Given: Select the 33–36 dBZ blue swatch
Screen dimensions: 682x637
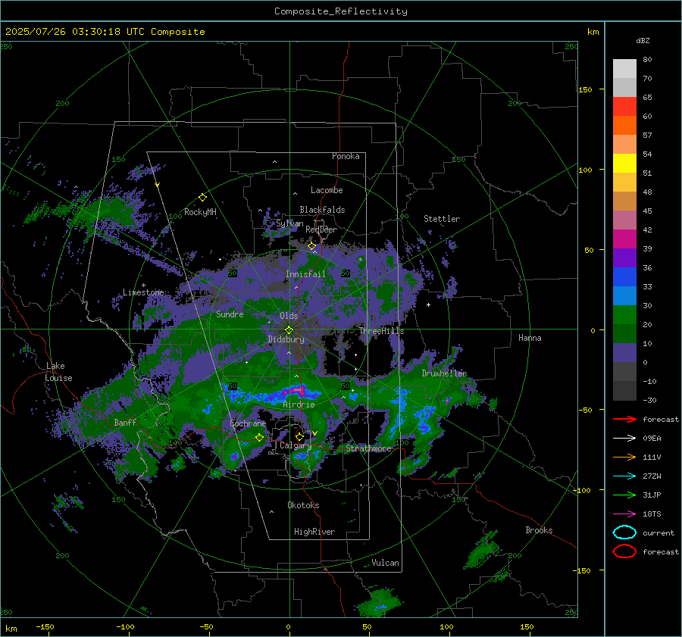Looking at the screenshot, I should 624,277.
